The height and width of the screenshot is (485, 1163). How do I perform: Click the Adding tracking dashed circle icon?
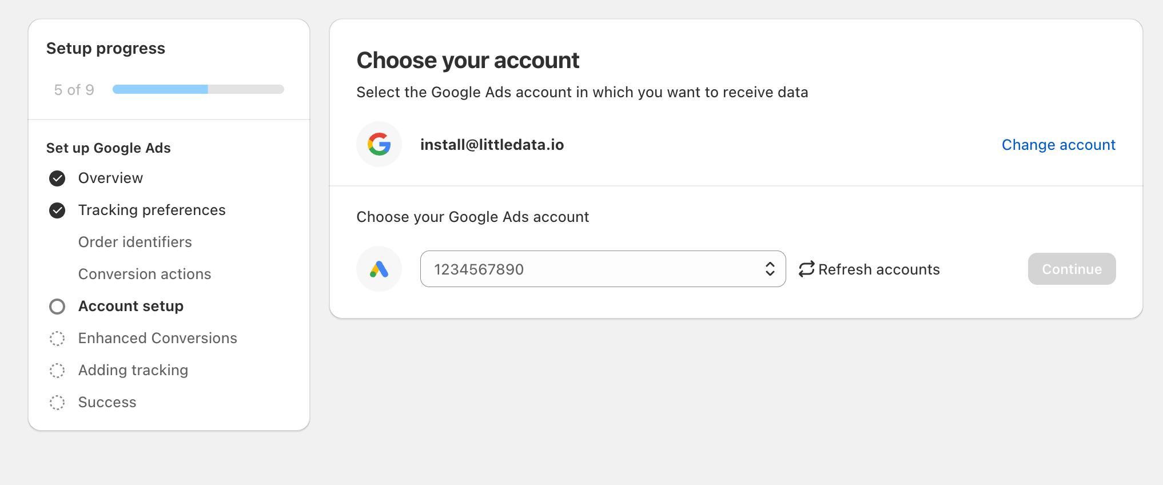click(x=57, y=371)
